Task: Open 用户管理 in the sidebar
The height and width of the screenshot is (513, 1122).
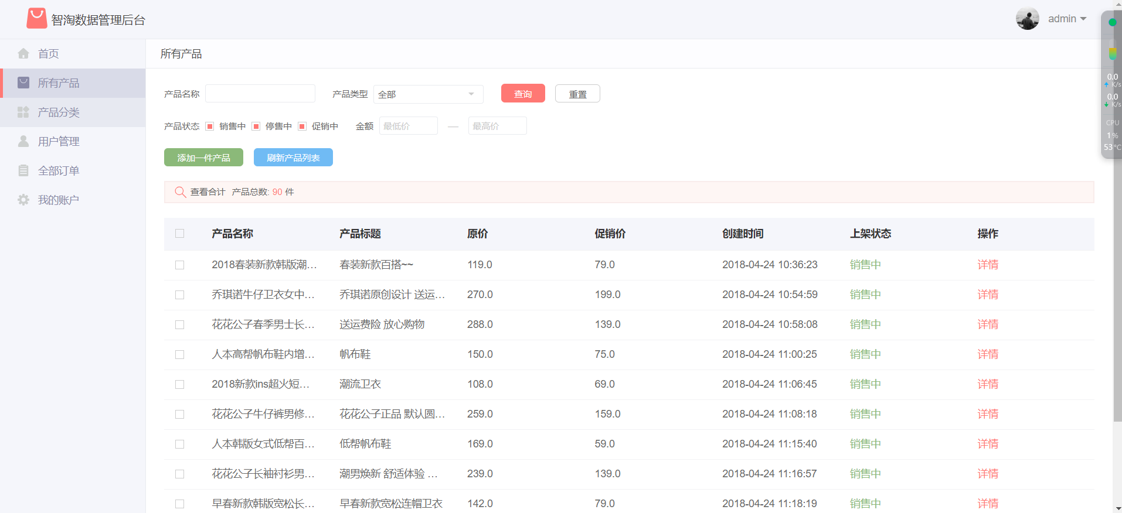Action: pyautogui.click(x=73, y=142)
